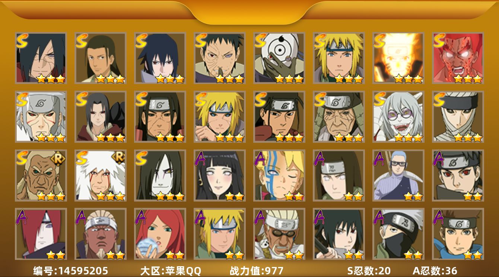Select the elderly Hiruzen Sarutobi S card
This screenshot has height=277, width=499.
(x=339, y=116)
